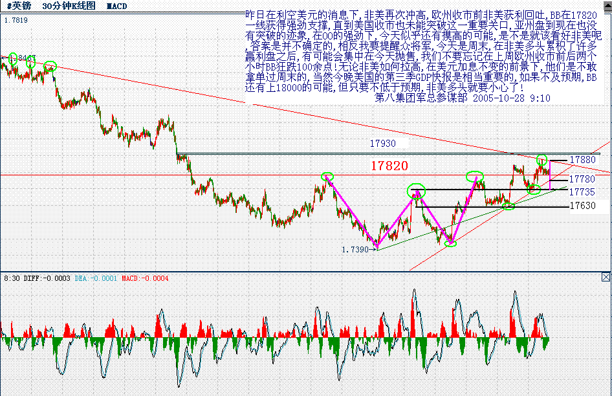Click the DIFF:-0.0003 indicator value
The width and height of the screenshot is (612, 396).
click(47, 278)
